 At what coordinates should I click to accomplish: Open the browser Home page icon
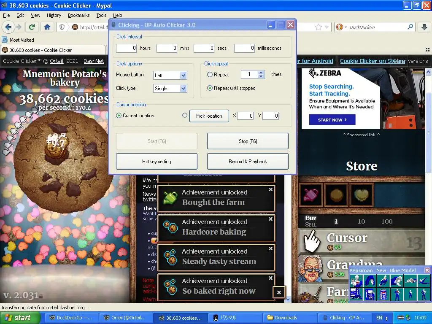47,27
